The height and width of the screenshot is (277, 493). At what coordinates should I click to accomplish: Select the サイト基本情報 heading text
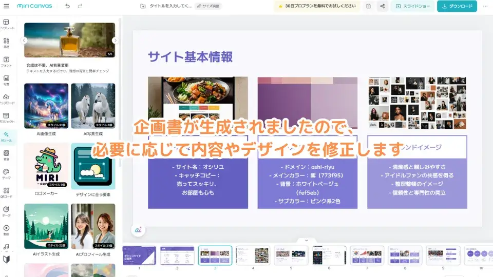[x=190, y=57]
